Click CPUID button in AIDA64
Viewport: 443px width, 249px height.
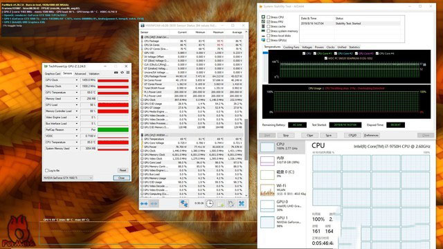point(352,136)
